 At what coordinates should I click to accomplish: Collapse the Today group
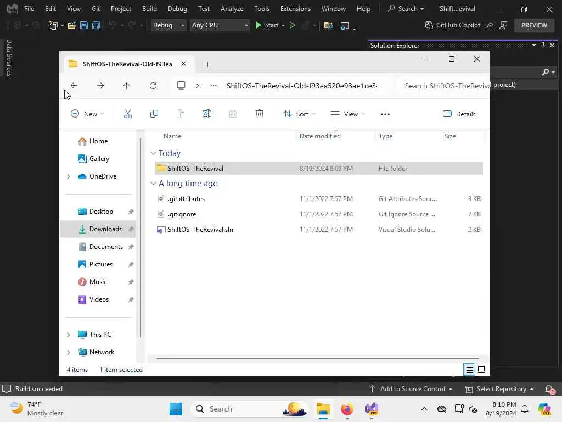[x=153, y=153]
